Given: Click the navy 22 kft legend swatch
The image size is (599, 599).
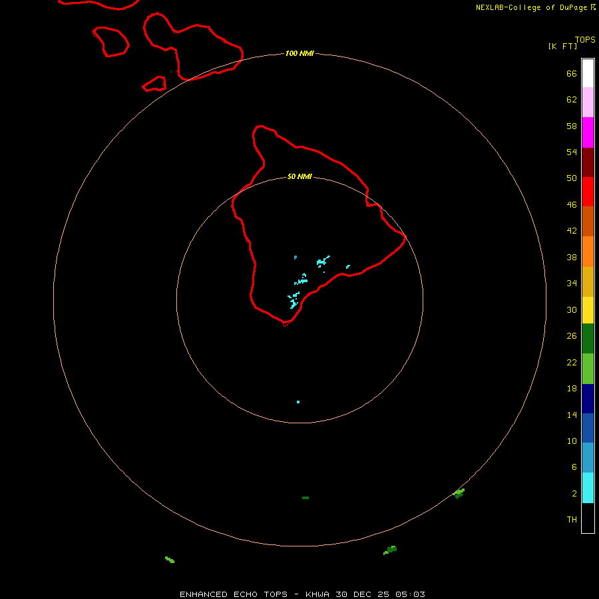Looking at the screenshot, I should [588, 399].
